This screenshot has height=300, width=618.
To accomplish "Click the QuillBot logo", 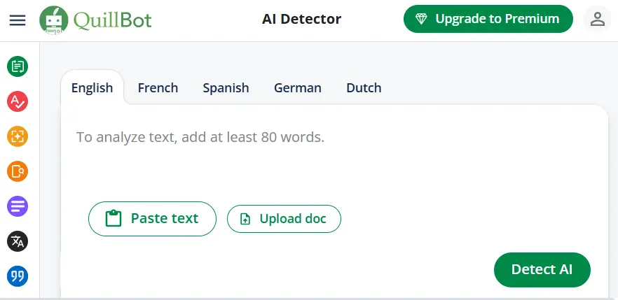I will pos(95,20).
